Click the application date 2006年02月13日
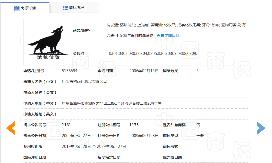 [x=144, y=71]
